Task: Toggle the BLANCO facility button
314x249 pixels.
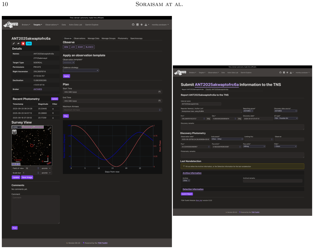Action: [x=89, y=47]
